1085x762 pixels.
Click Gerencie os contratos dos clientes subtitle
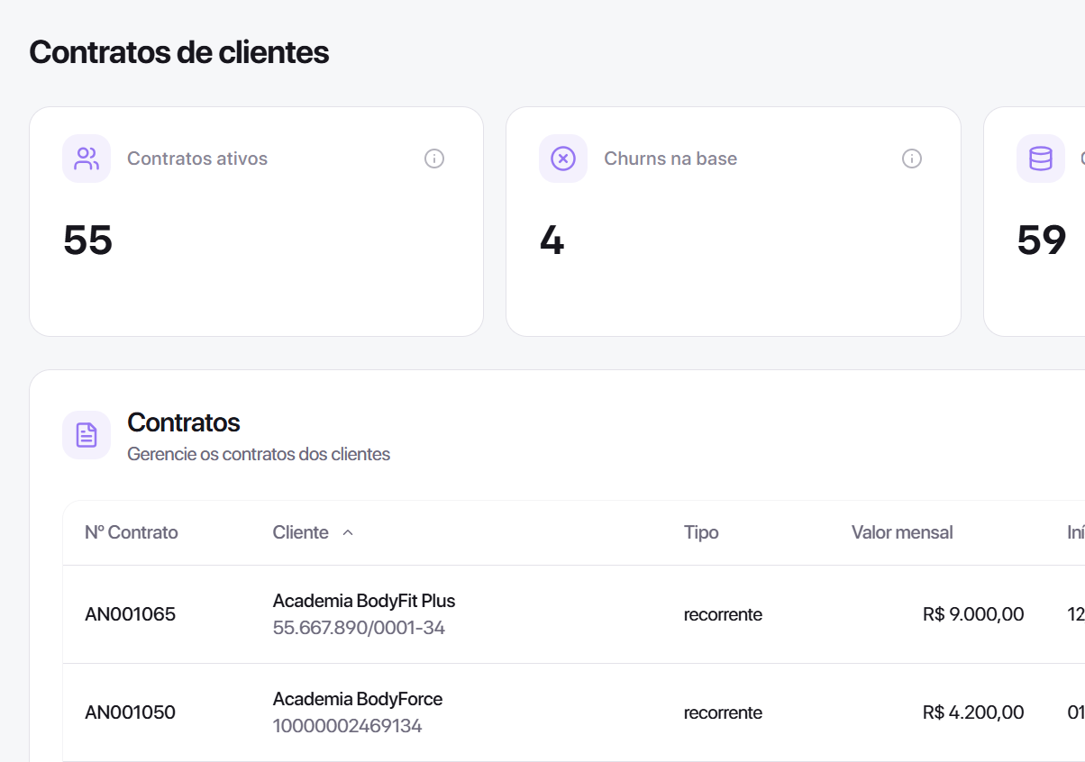click(x=259, y=454)
